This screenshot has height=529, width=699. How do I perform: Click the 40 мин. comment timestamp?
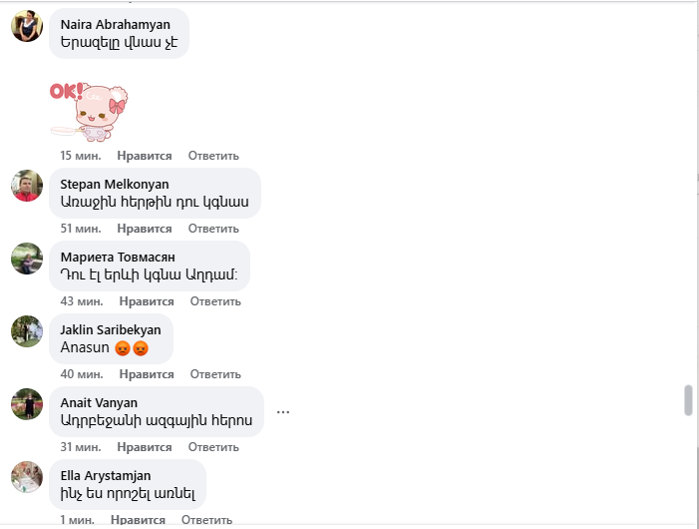pyautogui.click(x=82, y=374)
